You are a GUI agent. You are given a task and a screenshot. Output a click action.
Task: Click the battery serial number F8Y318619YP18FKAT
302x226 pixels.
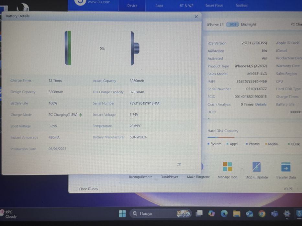tap(145, 103)
